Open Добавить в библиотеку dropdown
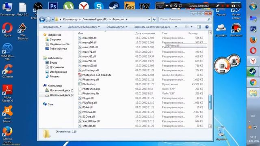Image resolution: width=260 pixels, height=146 pixels. tap(84, 27)
